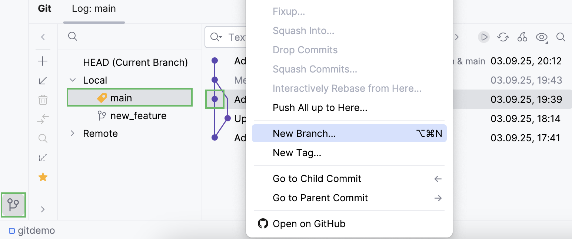The width and height of the screenshot is (572, 239).
Task: Open the Git branches tool window icon
Action: [13, 205]
